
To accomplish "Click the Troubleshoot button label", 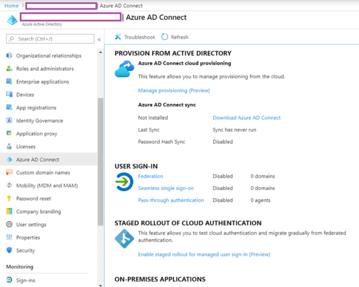I will coord(139,37).
